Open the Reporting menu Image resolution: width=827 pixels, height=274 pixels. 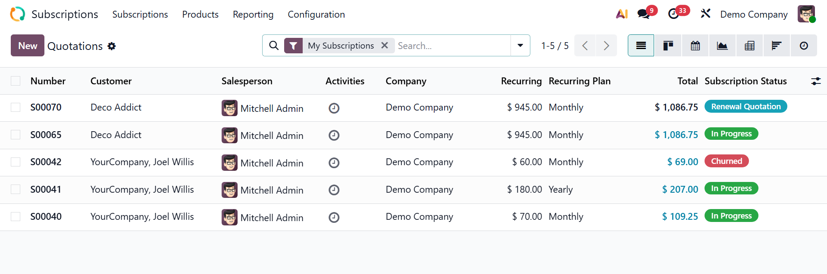(253, 14)
